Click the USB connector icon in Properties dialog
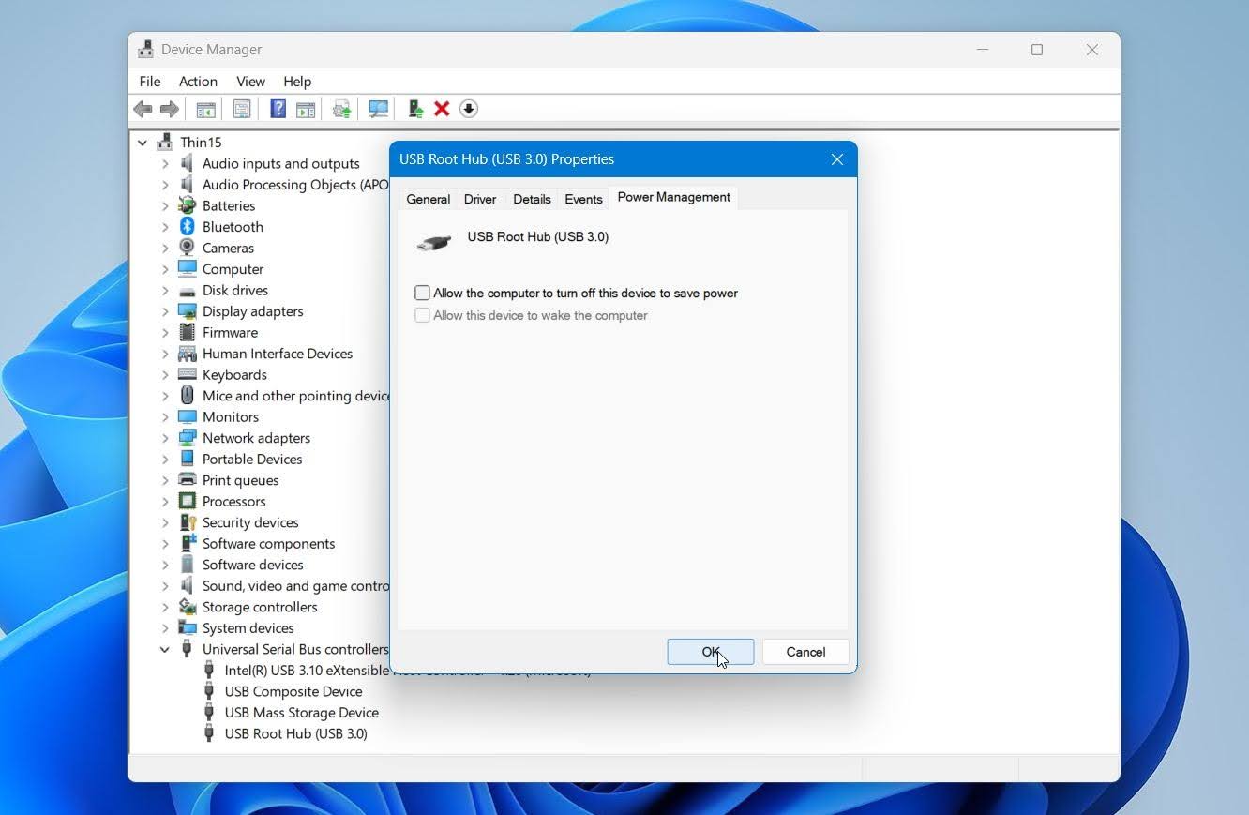The width and height of the screenshot is (1249, 815). 434,242
